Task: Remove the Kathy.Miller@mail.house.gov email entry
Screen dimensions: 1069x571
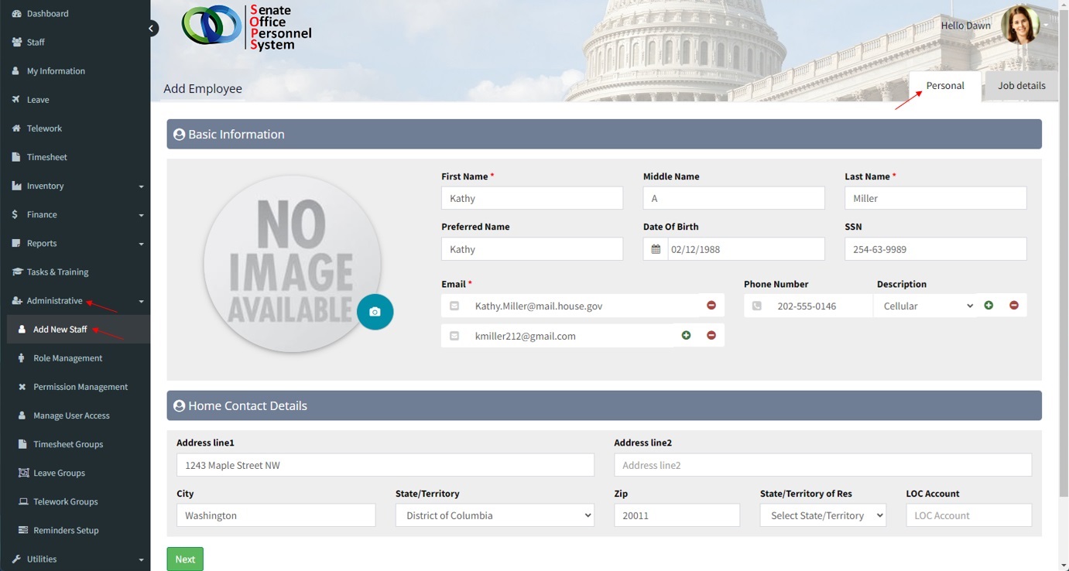Action: pos(711,306)
